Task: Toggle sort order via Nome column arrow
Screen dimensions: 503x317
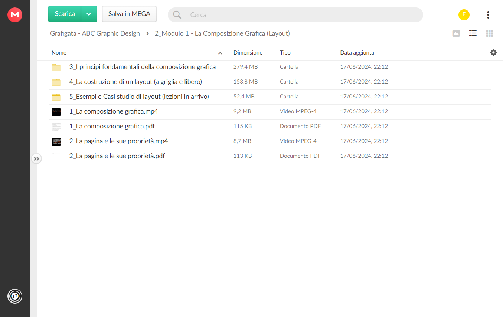Action: (x=220, y=53)
